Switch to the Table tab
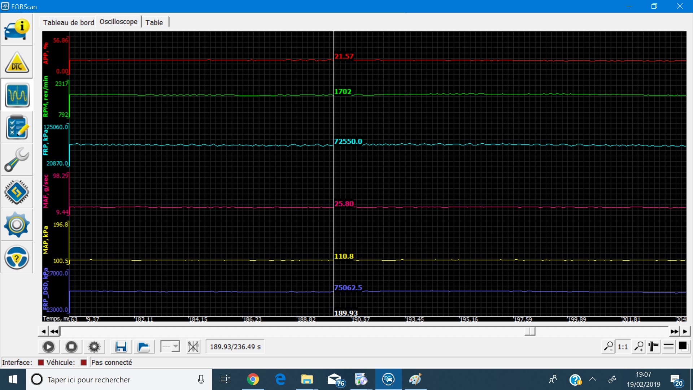 click(x=154, y=22)
